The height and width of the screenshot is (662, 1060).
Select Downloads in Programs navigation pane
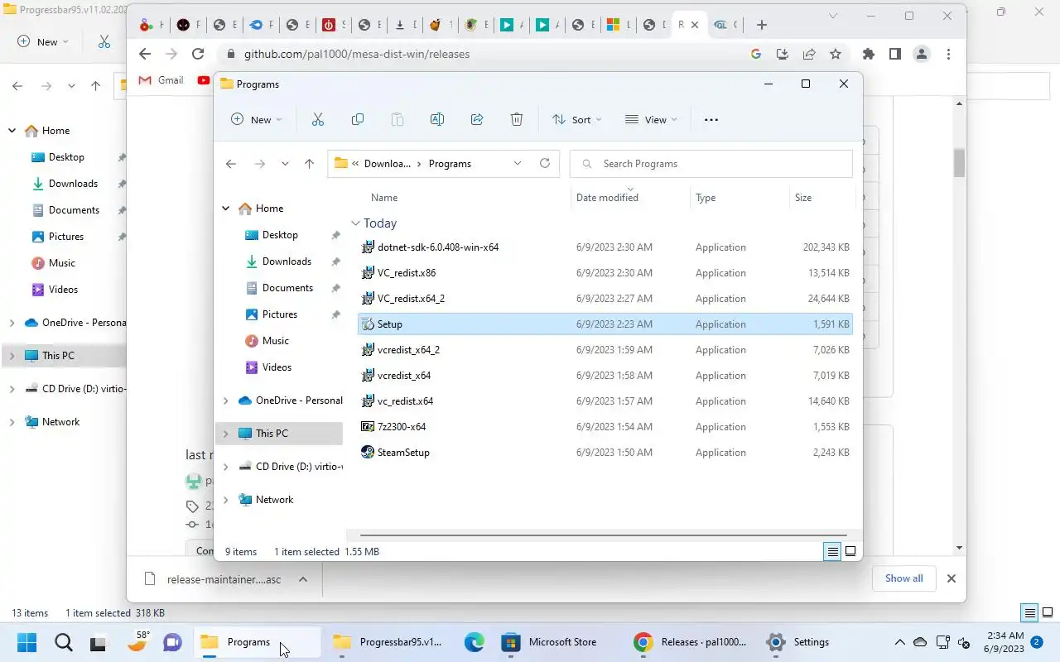pos(286,261)
